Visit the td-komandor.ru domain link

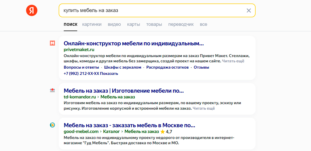pyautogui.click(x=80, y=97)
